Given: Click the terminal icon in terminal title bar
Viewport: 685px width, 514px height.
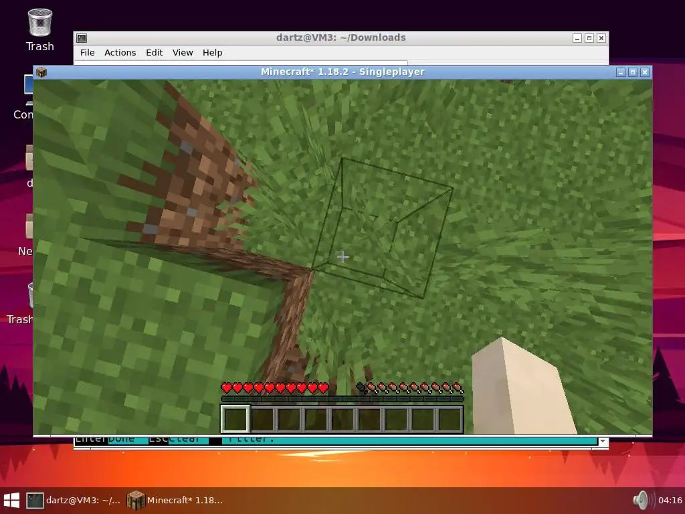Looking at the screenshot, I should [x=82, y=38].
